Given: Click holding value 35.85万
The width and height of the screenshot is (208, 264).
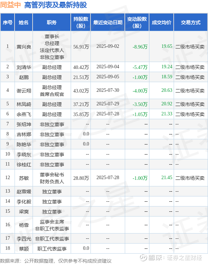Looking at the screenshot, I should pos(81,114).
